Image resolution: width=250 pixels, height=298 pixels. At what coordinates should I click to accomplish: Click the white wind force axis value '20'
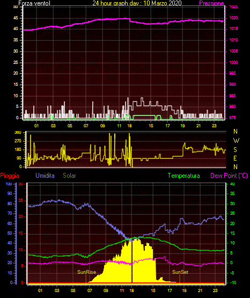(16, 73)
